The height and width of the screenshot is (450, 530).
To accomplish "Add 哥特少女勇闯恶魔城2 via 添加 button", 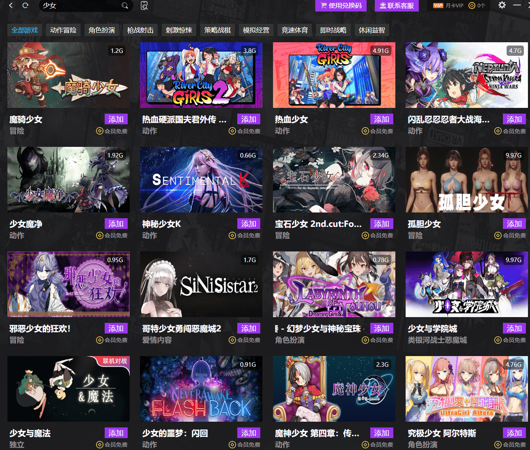I will click(249, 328).
